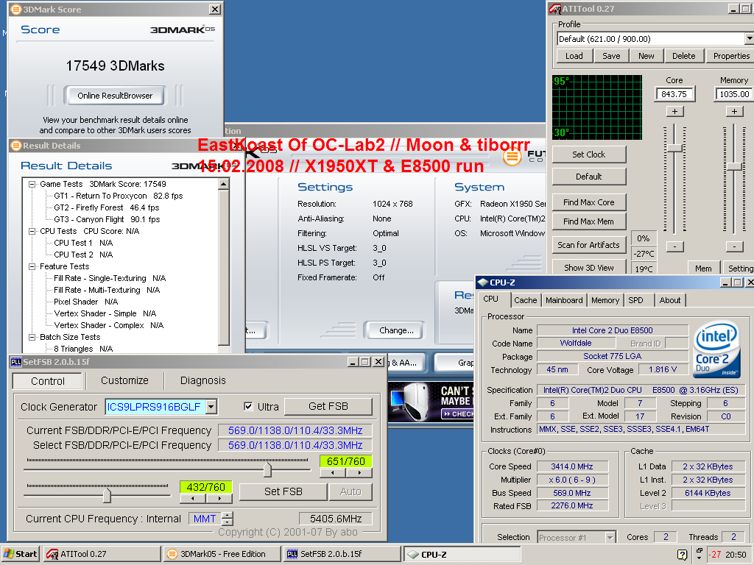Click the Delete profile button in ATITool
754x565 pixels.
pos(684,56)
